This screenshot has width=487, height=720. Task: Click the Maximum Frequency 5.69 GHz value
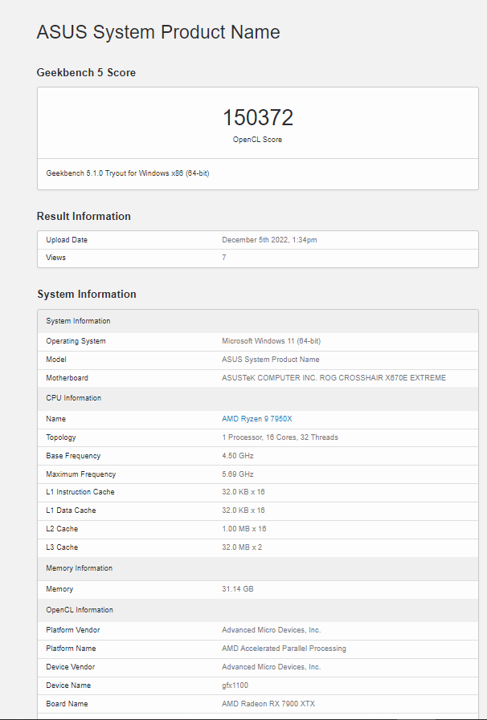point(238,474)
